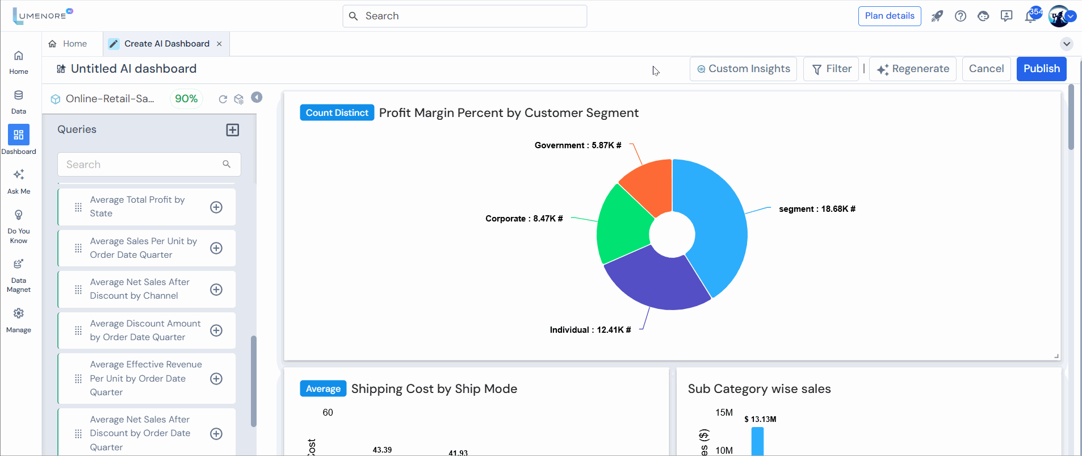Close the Create AI Dashboard tab
This screenshot has height=456, width=1082.
tap(219, 44)
